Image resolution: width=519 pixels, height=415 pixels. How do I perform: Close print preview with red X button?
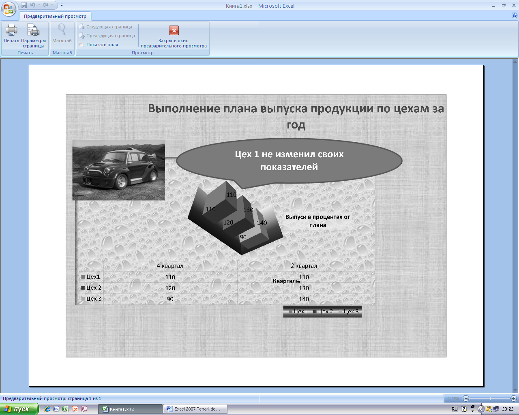click(x=174, y=36)
